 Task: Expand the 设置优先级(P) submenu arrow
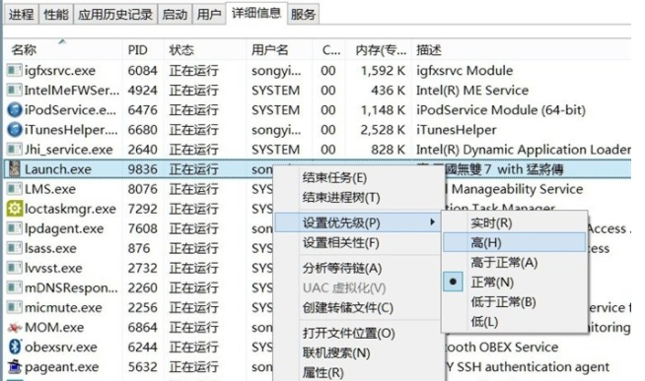click(432, 222)
